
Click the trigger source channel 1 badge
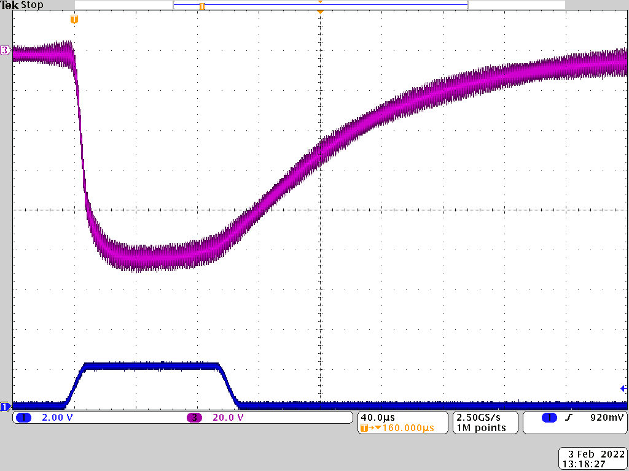point(549,418)
